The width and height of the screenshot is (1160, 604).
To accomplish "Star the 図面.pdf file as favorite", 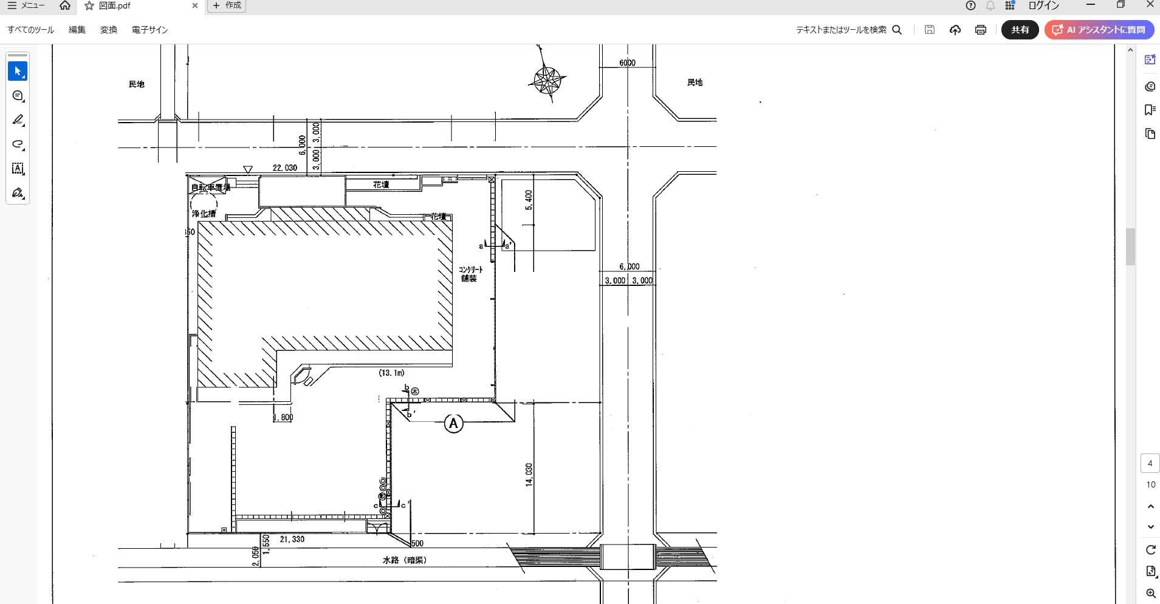I will tap(89, 6).
